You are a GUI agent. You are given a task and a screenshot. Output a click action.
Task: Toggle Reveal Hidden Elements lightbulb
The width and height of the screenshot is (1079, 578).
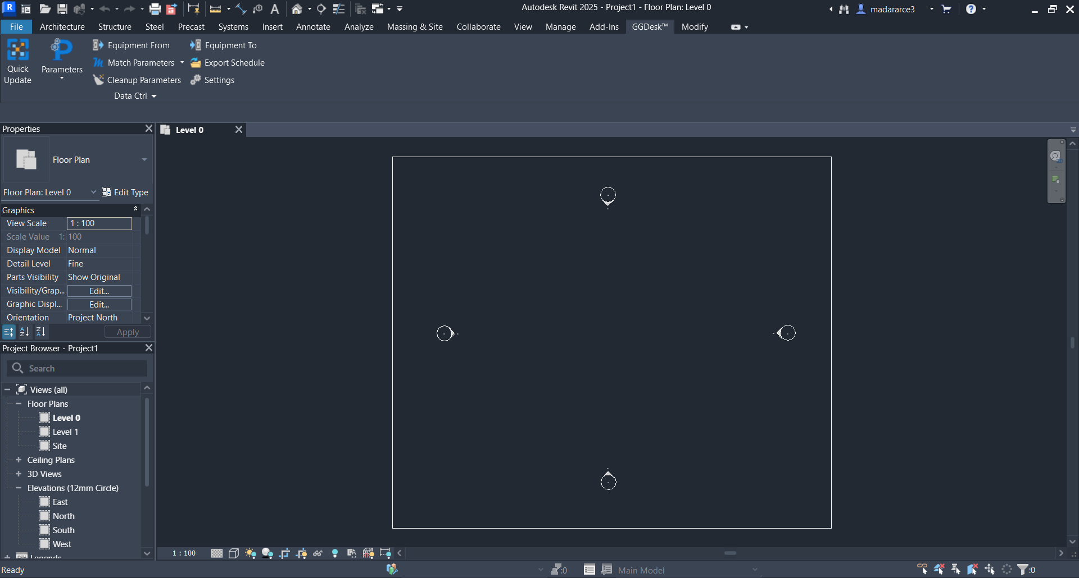335,553
